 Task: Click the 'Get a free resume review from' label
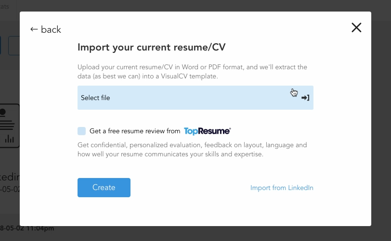135,131
